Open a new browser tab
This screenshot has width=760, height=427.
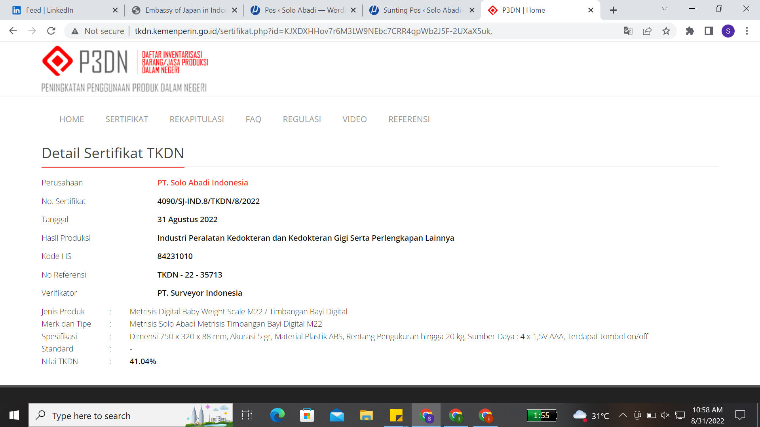(613, 10)
